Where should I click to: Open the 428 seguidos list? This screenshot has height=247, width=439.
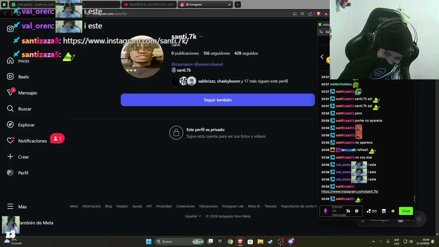[246, 53]
